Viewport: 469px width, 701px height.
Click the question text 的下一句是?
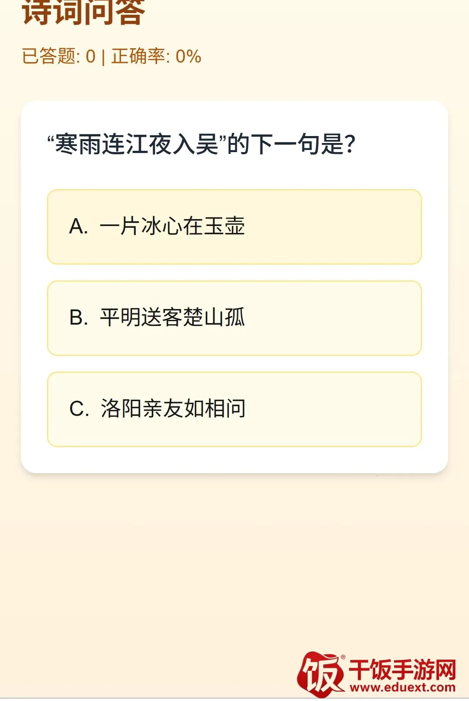[x=291, y=144]
